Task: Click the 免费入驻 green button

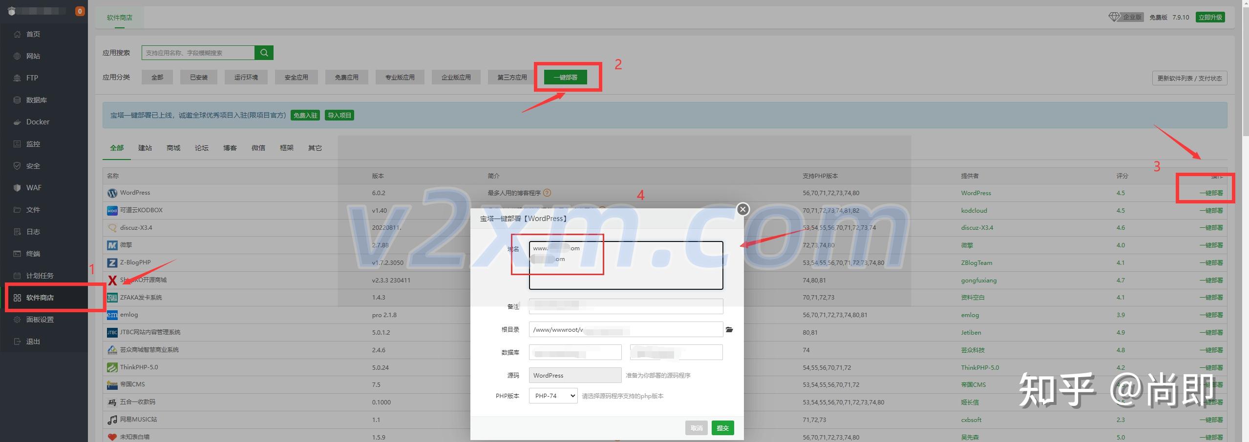Action: pyautogui.click(x=305, y=115)
